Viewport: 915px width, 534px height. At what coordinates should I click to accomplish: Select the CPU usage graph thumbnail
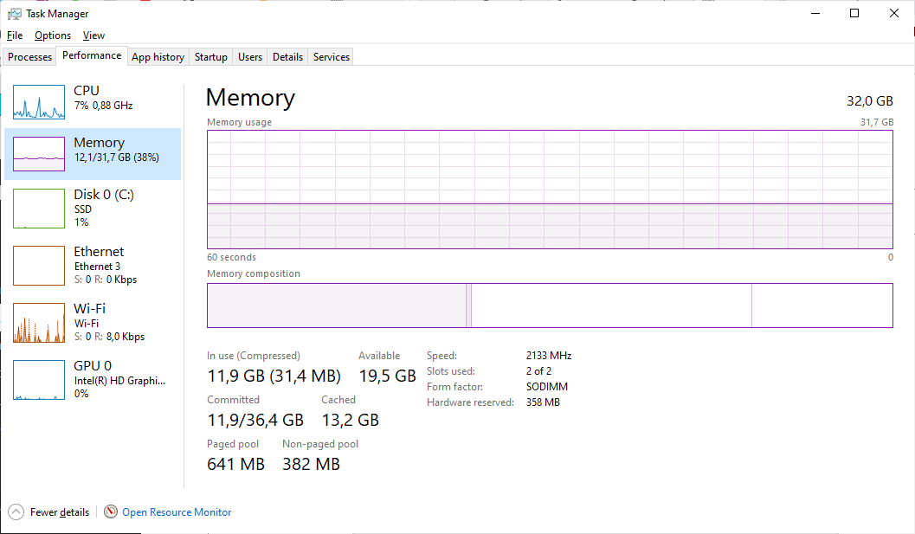click(39, 102)
